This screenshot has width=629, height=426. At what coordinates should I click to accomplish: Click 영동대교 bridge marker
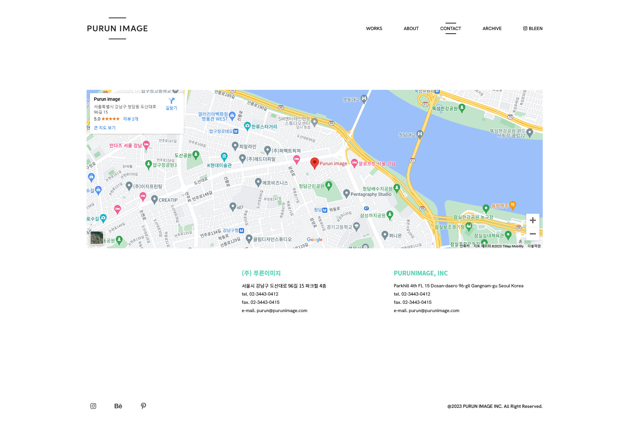click(x=364, y=99)
